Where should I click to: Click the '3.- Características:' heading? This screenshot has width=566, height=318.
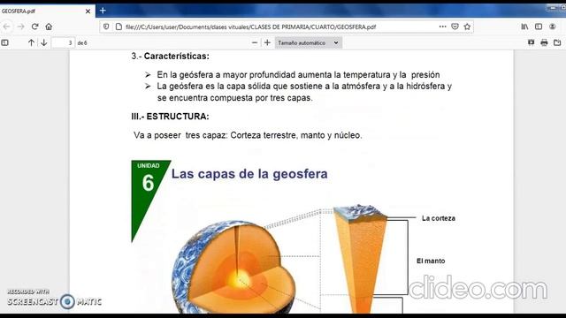point(170,57)
